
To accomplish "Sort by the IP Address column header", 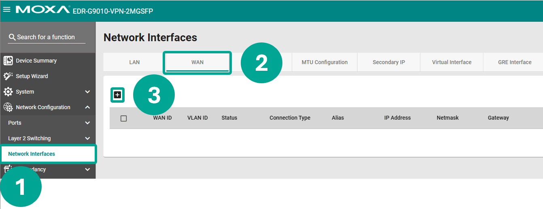I will click(x=397, y=118).
